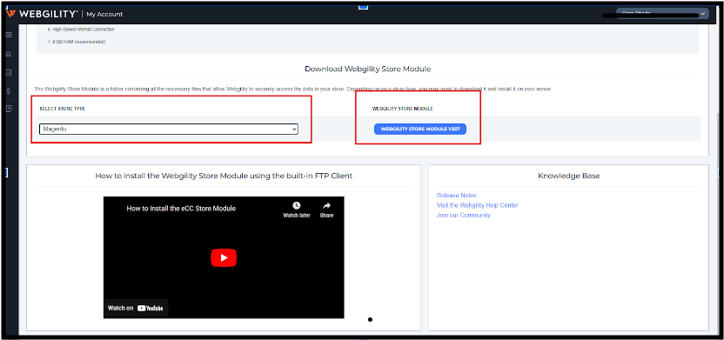724x340 pixels.
Task: Open Visit the Webgility Help Center link
Action: coord(478,205)
